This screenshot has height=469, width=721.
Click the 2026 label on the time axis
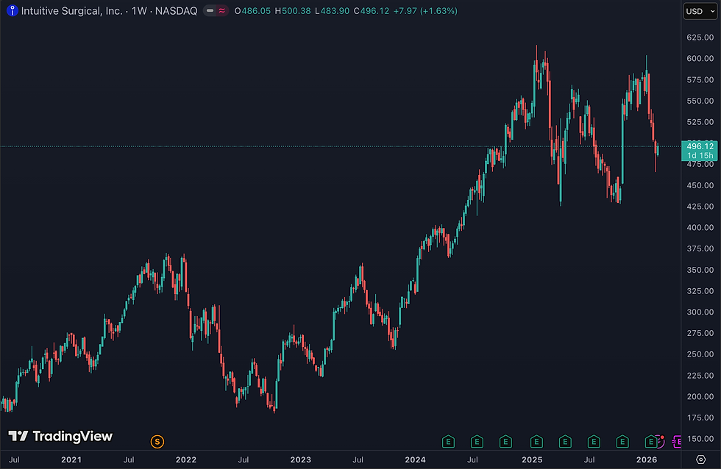click(647, 459)
